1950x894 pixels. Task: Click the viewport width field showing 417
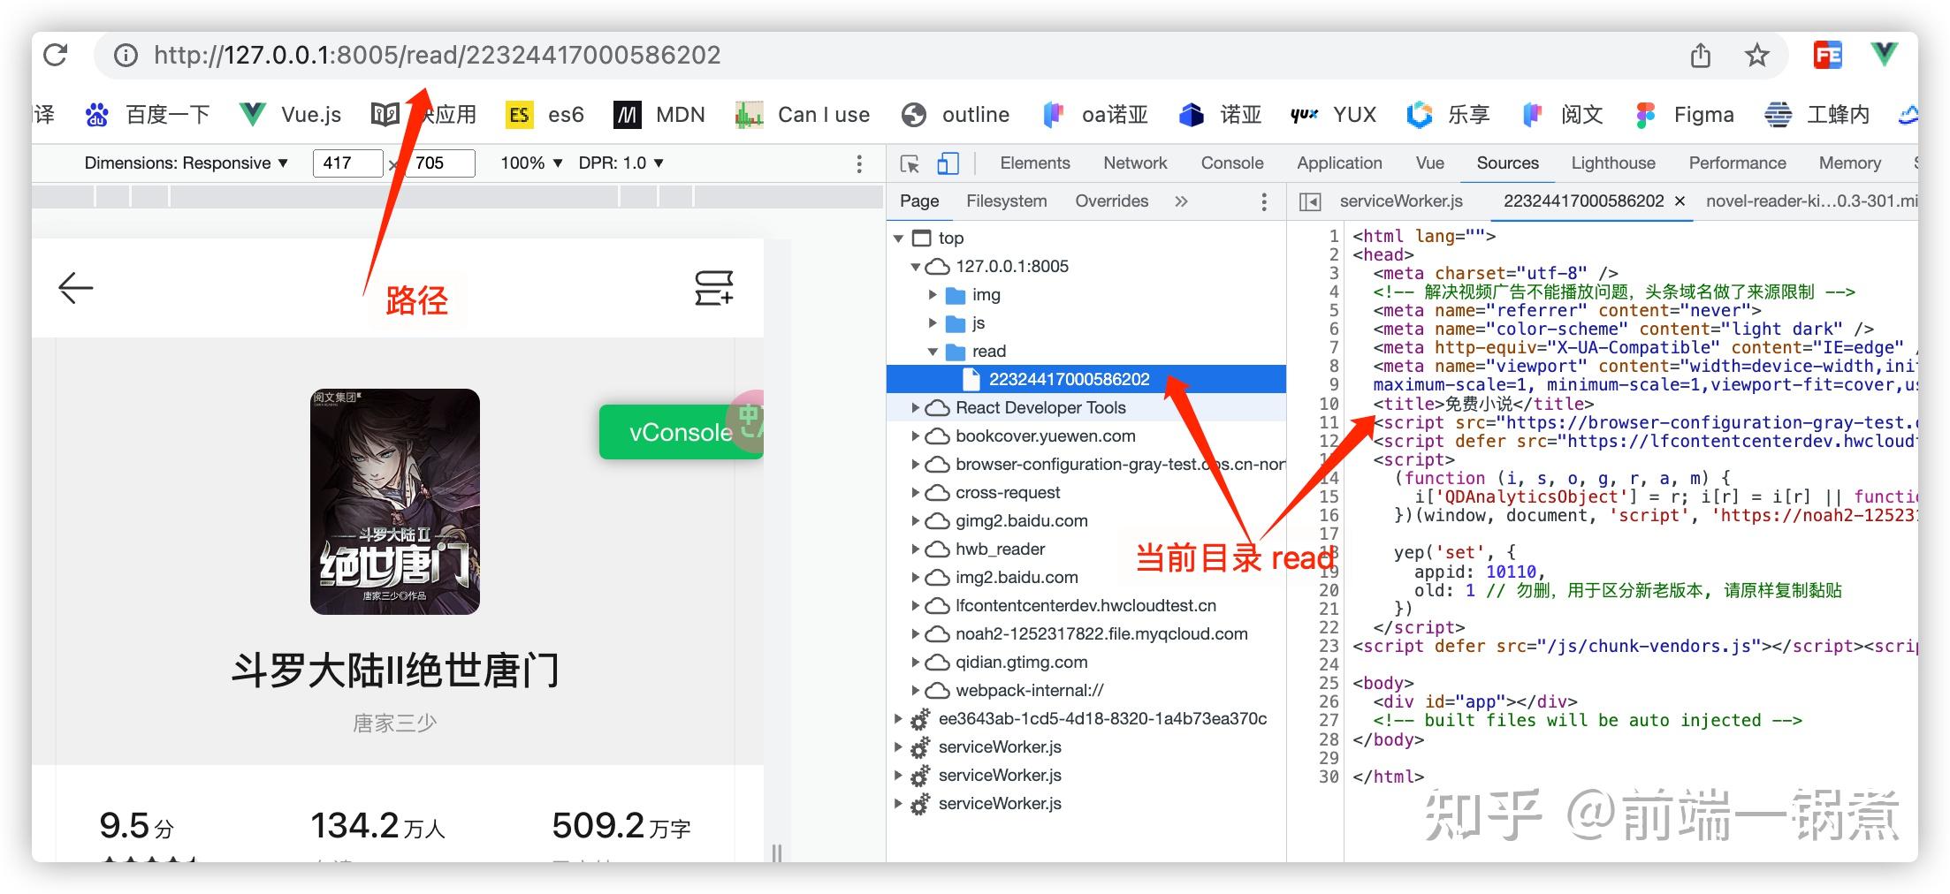point(347,163)
